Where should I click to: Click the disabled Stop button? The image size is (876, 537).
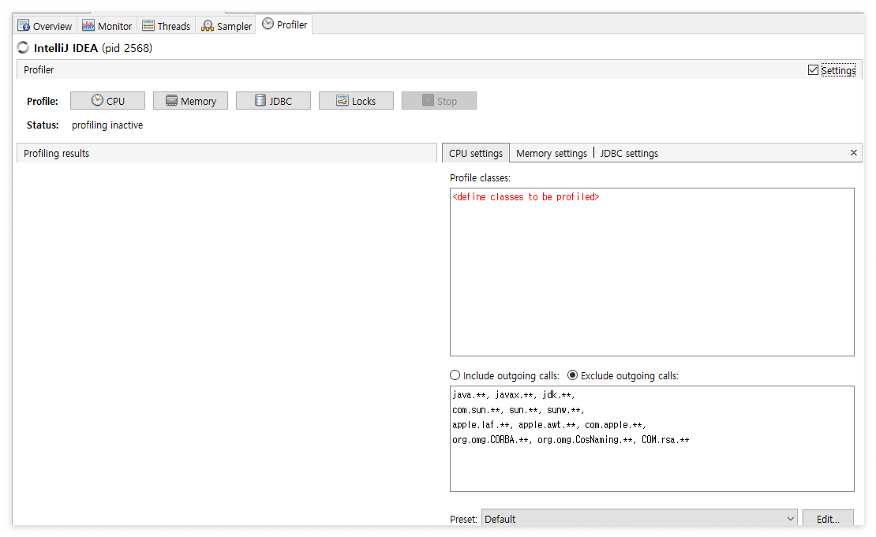click(439, 101)
